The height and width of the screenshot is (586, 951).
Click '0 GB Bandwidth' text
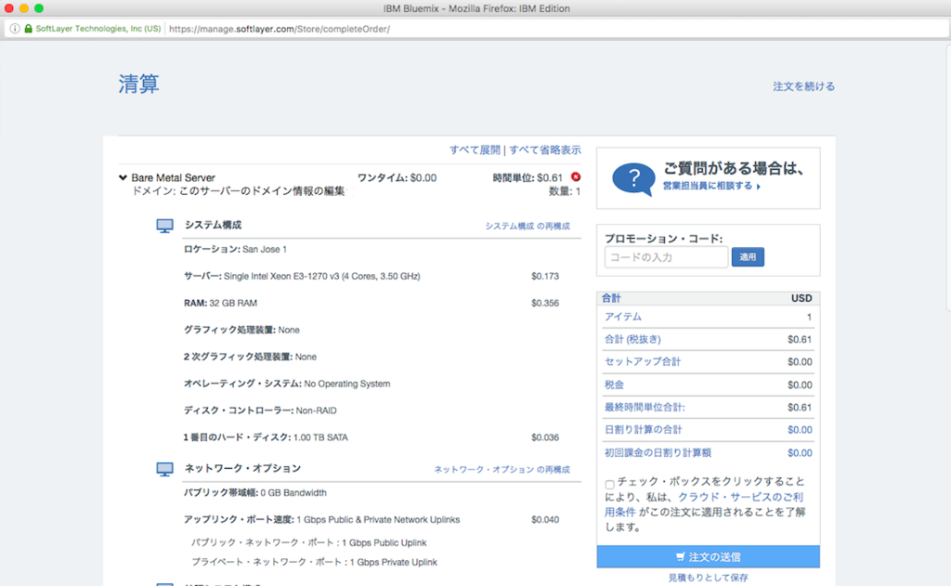[x=293, y=492]
